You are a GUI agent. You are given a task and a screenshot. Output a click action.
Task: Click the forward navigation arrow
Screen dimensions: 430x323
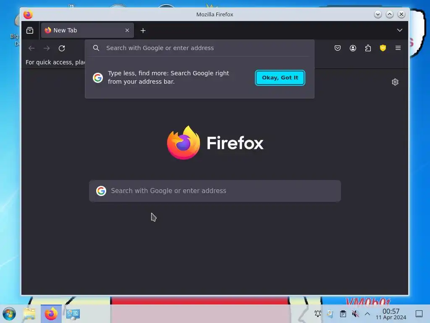pos(47,48)
